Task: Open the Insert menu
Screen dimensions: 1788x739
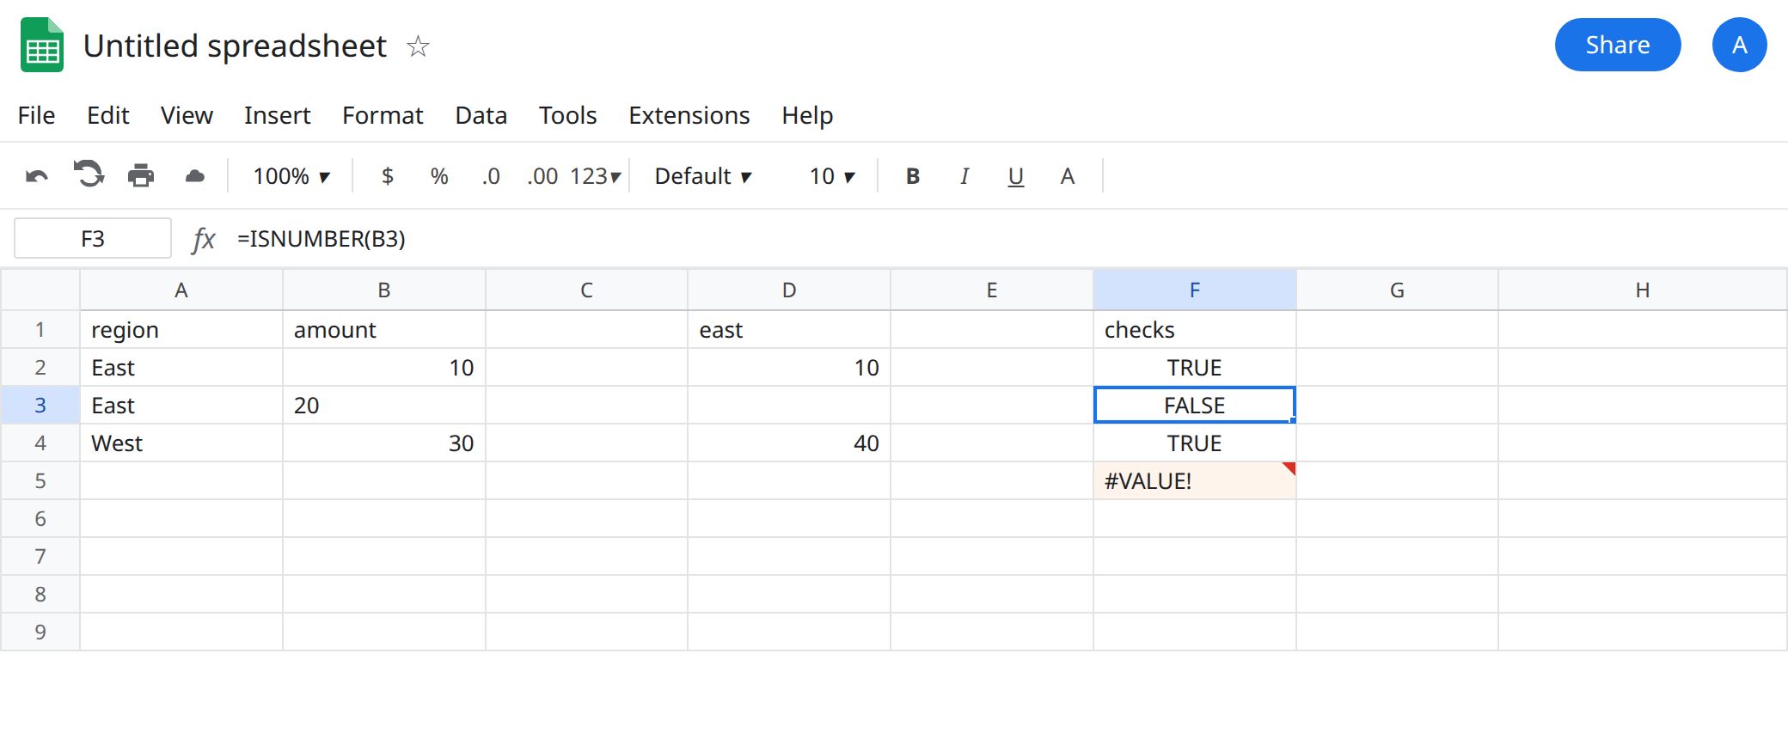Action: [x=277, y=115]
